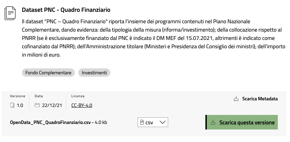The height and width of the screenshot is (142, 290).
Task: Click the dataset description paragraph
Action: [x=154, y=38]
